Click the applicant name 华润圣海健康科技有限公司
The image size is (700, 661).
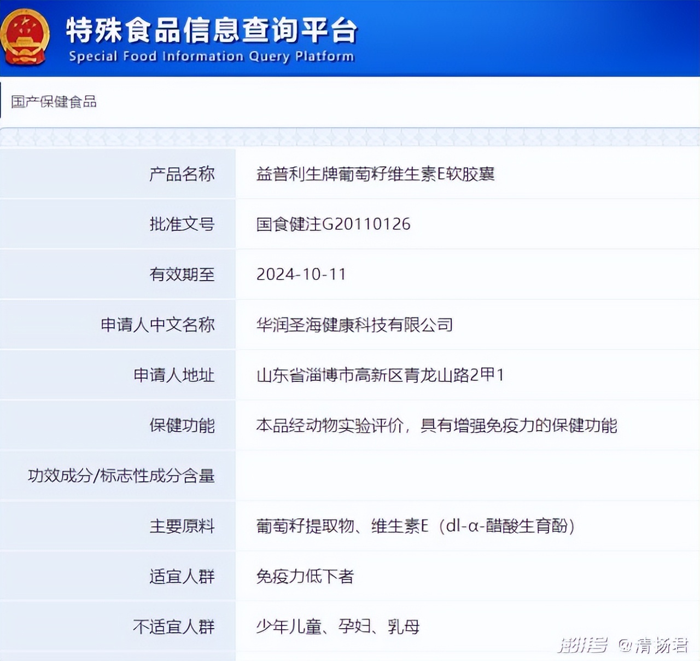(354, 324)
